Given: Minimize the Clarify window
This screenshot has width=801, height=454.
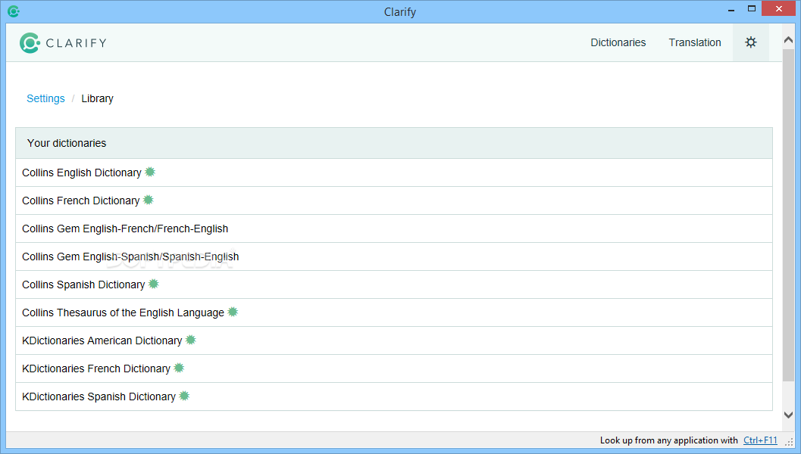Looking at the screenshot, I should click(731, 10).
